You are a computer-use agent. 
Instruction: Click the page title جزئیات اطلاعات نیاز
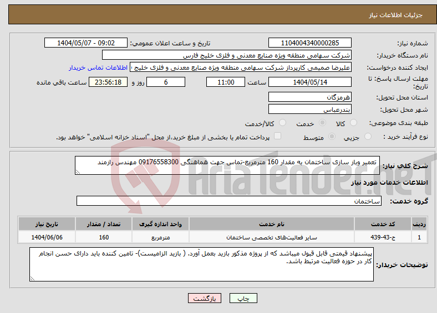click(x=395, y=15)
